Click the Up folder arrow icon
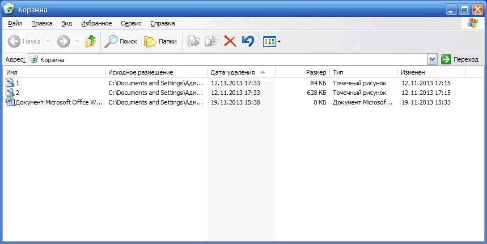This screenshot has width=487, height=244. 90,41
